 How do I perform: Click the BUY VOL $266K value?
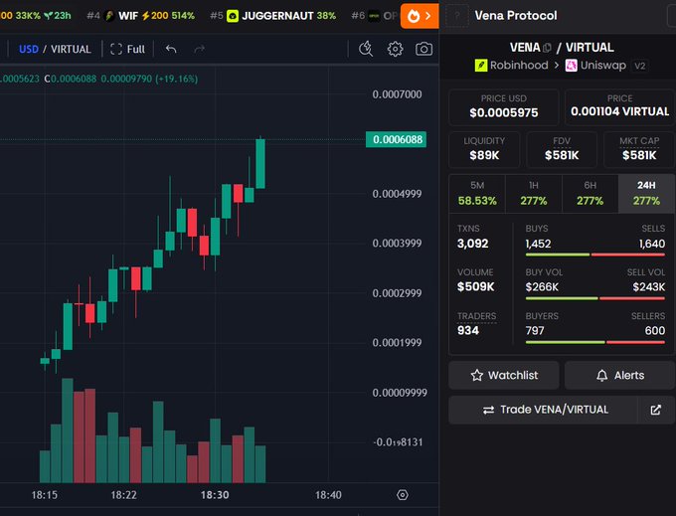(x=542, y=287)
